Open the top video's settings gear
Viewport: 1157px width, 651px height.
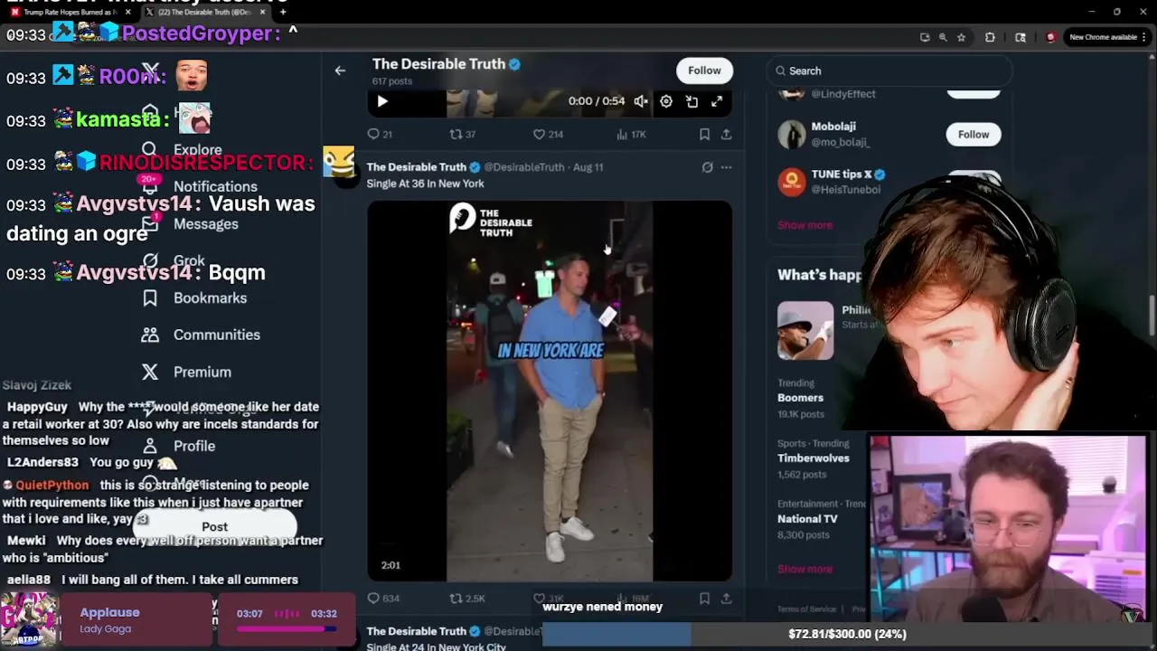(666, 101)
